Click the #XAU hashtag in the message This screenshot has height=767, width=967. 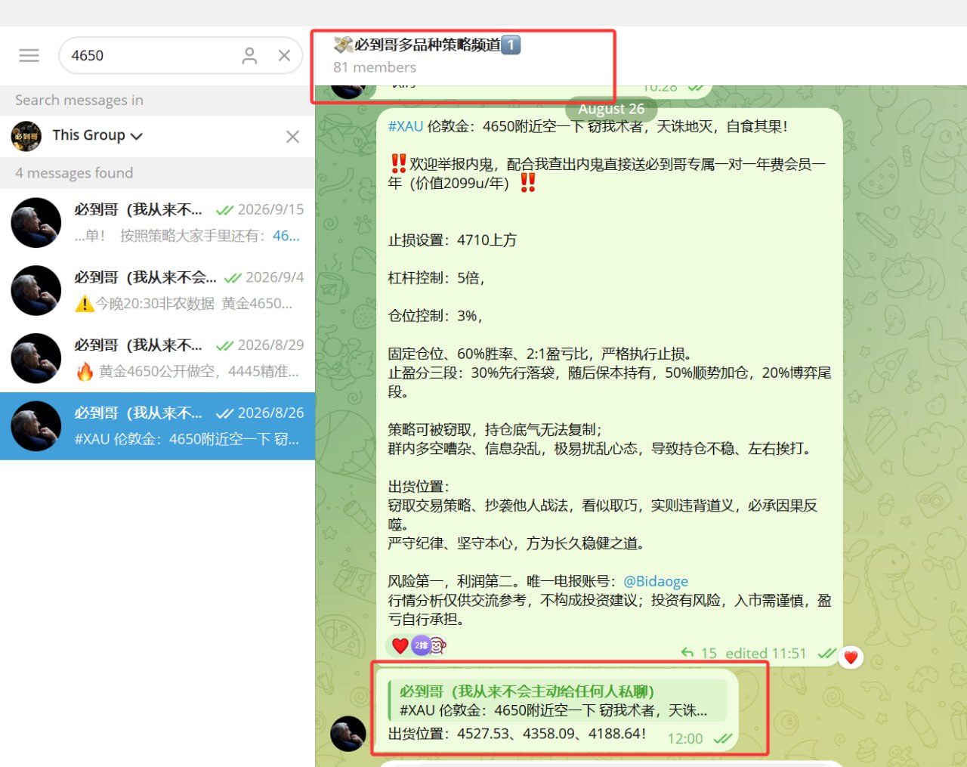tap(406, 126)
